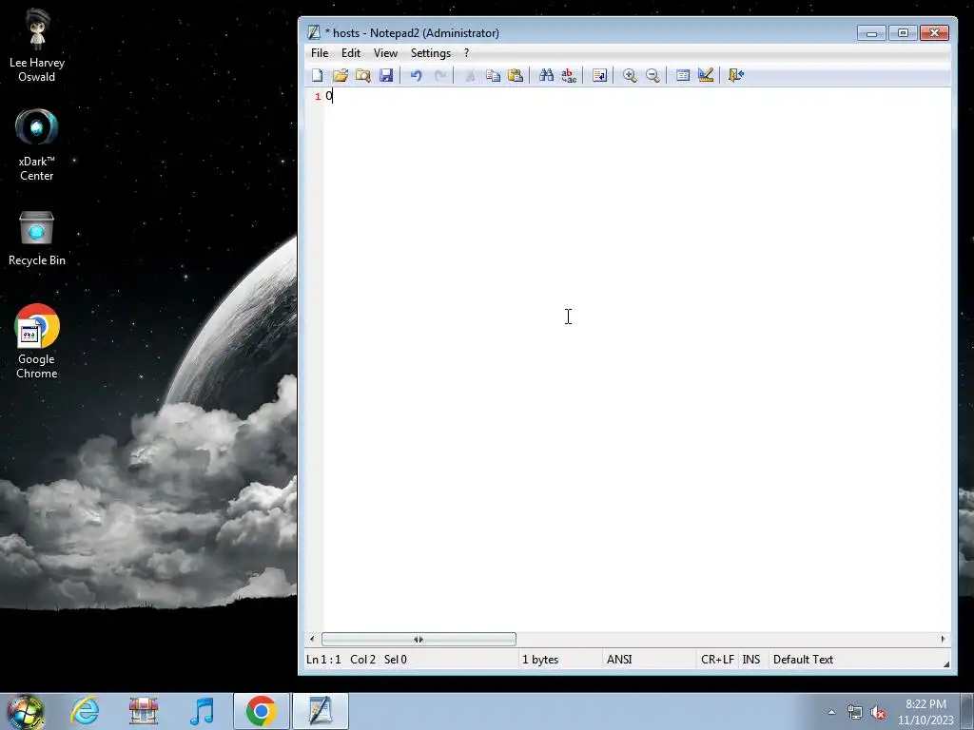974x730 pixels.
Task: Zoom in on the text
Action: pyautogui.click(x=630, y=76)
